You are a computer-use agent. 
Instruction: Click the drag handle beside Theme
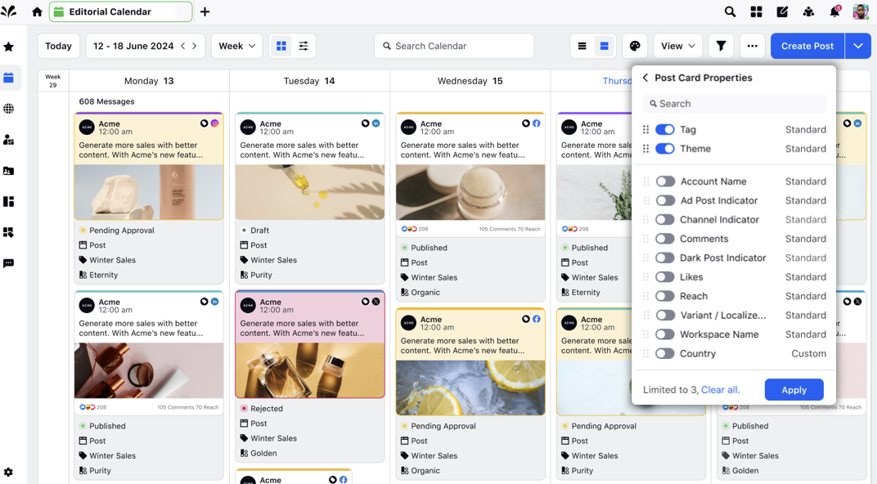point(646,149)
